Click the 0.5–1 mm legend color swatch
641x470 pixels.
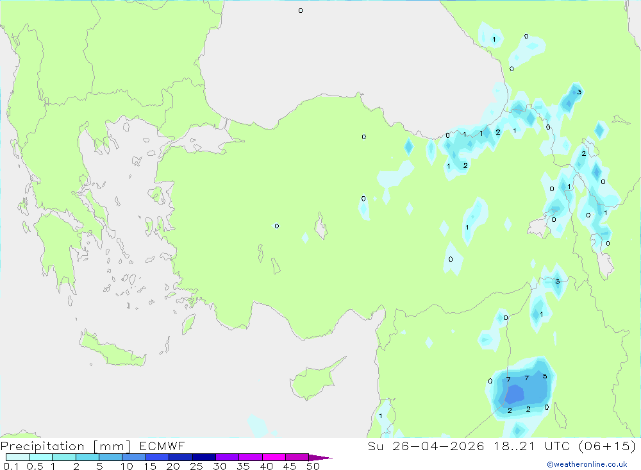[x=40, y=457]
